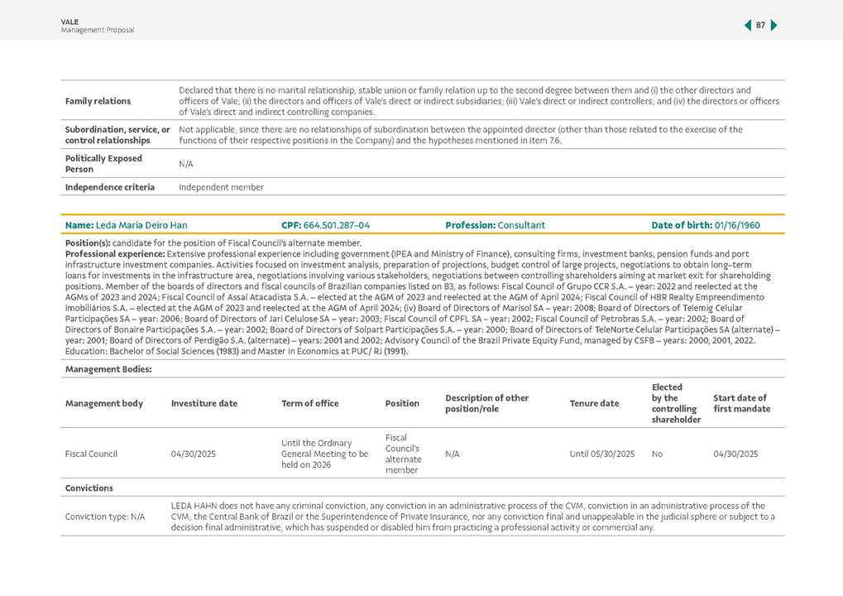Click the Conviction type: N/A label

pyautogui.click(x=104, y=517)
